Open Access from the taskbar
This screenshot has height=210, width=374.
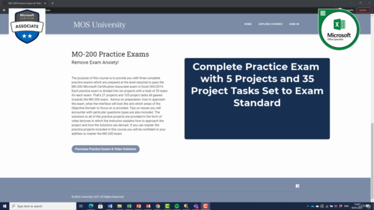click(148, 206)
